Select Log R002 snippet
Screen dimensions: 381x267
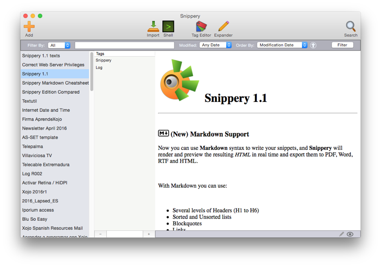tap(55, 174)
